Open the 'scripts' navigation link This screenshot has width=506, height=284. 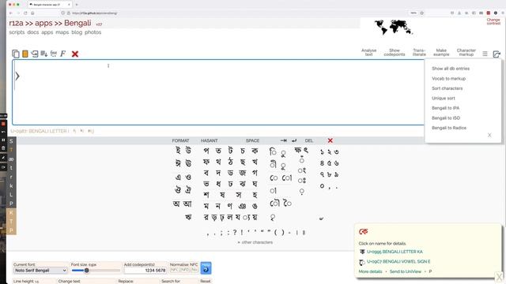coord(17,32)
